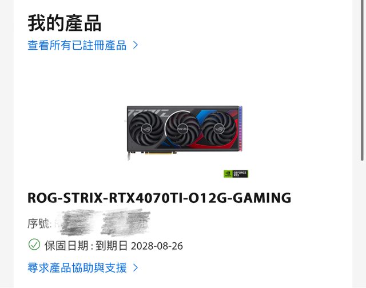Select the ROG Strix graphics card image
This screenshot has height=288, width=366.
coord(184,133)
